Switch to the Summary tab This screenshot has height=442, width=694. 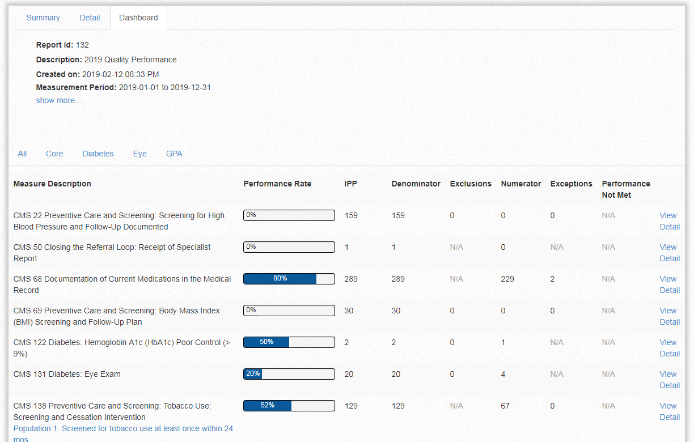pos(43,18)
